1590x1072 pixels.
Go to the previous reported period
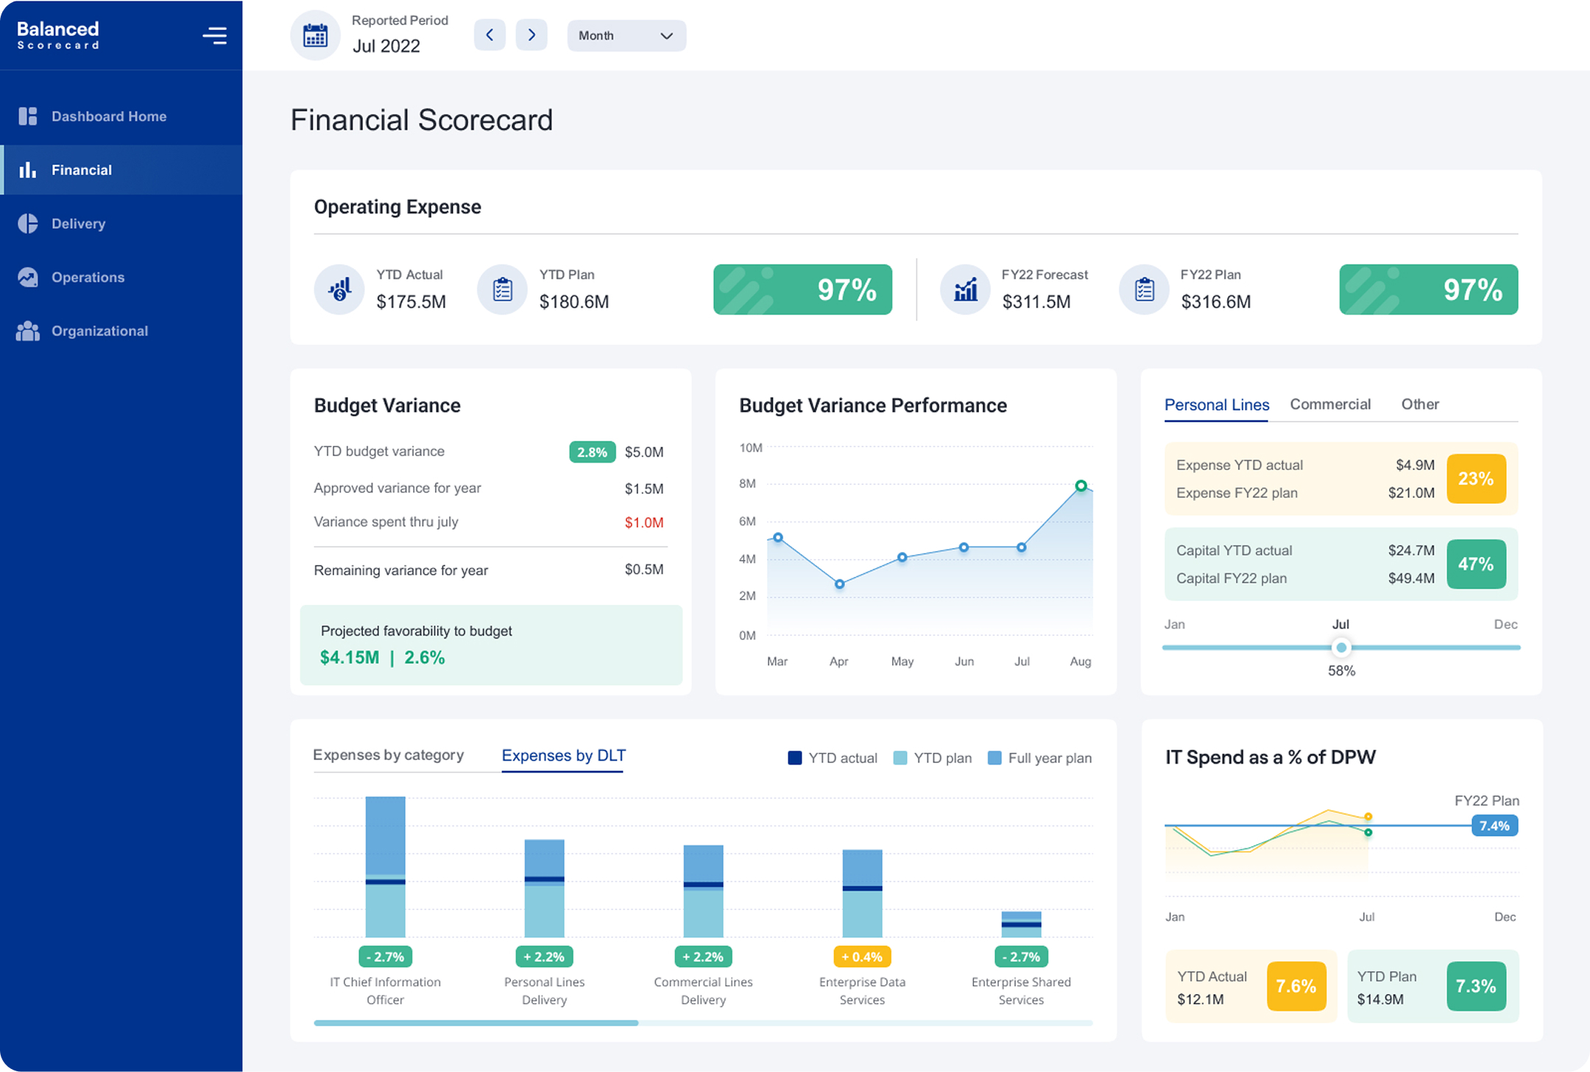[x=490, y=35]
